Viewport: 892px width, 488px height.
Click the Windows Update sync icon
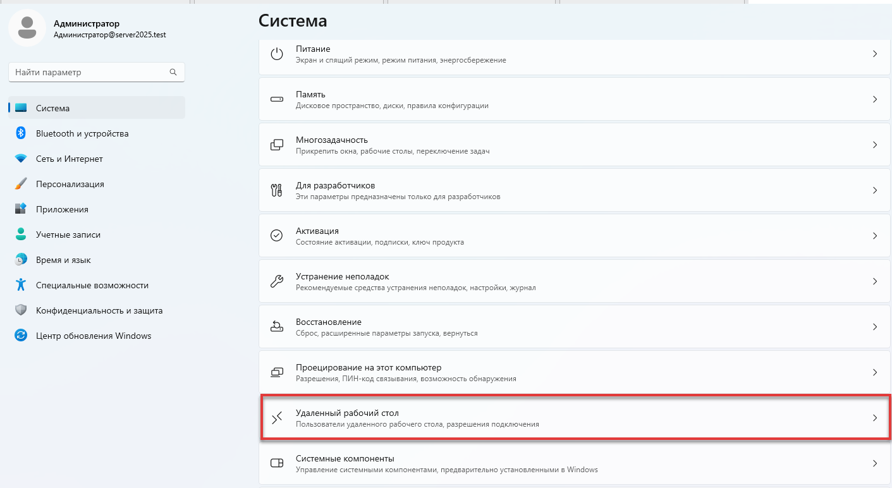(x=21, y=336)
